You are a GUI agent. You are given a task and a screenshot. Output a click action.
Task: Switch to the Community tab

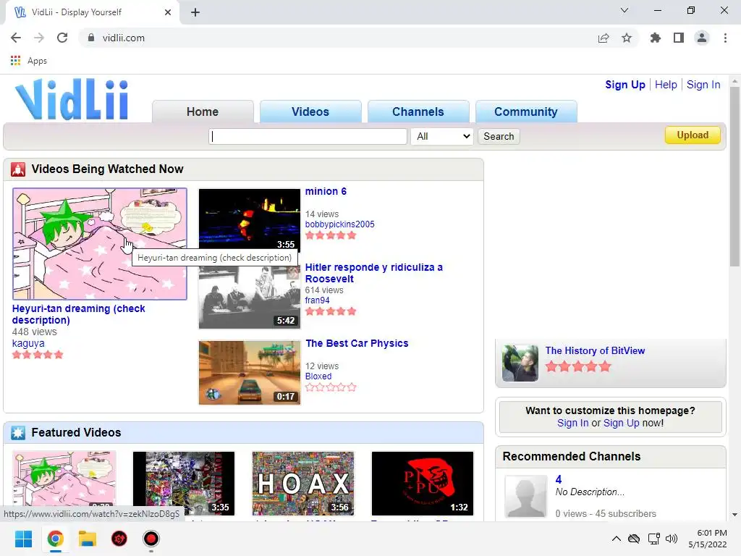(x=526, y=111)
